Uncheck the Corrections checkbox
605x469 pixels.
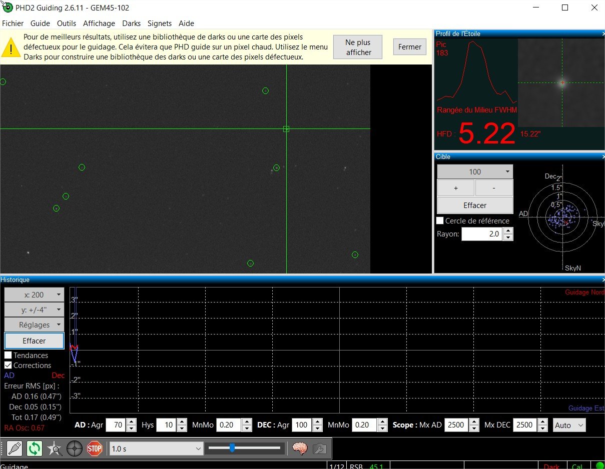[9, 365]
